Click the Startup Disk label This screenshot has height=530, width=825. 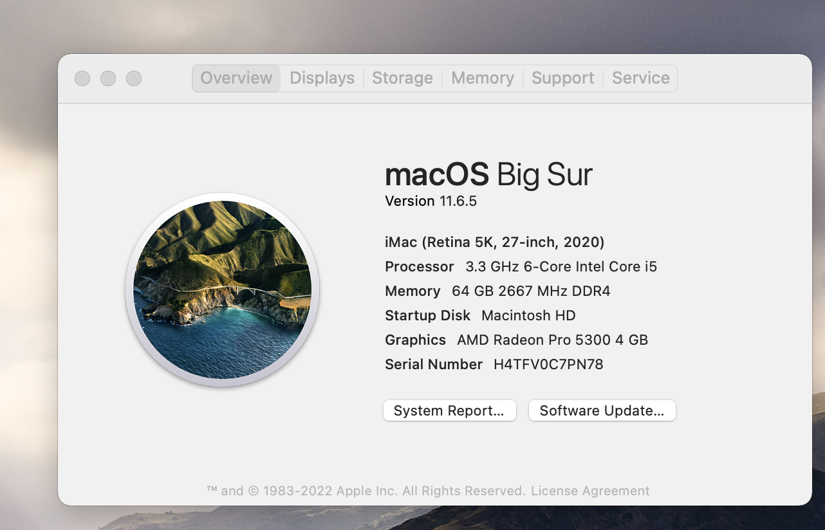point(428,315)
